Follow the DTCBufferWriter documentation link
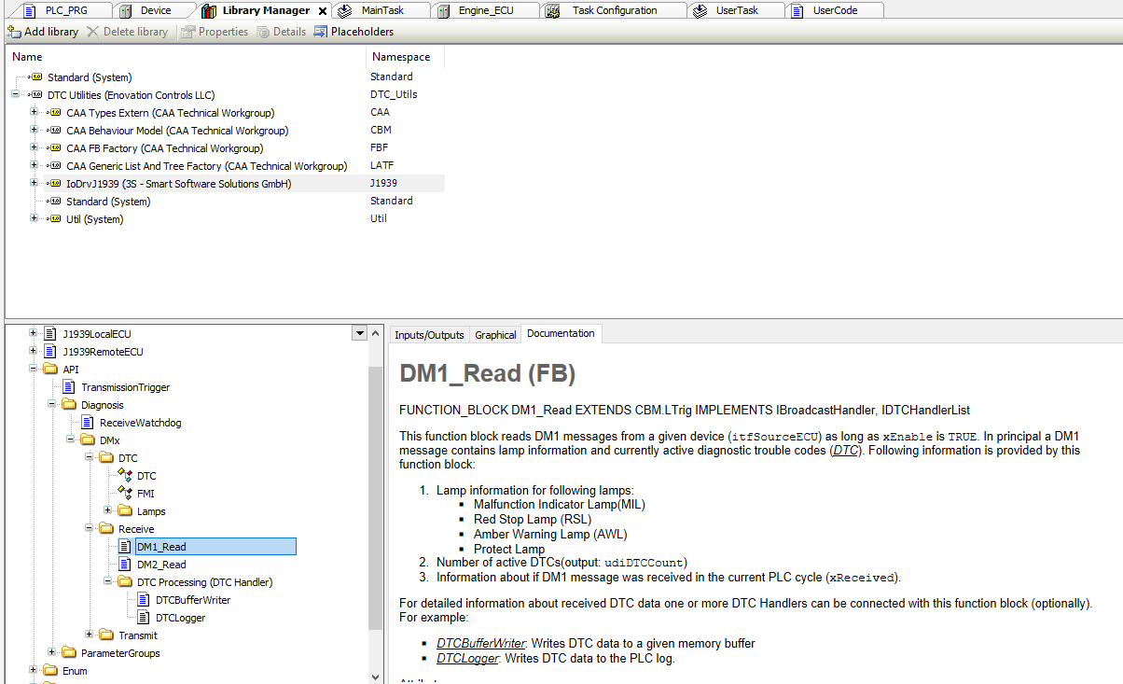The image size is (1123, 684). point(480,644)
